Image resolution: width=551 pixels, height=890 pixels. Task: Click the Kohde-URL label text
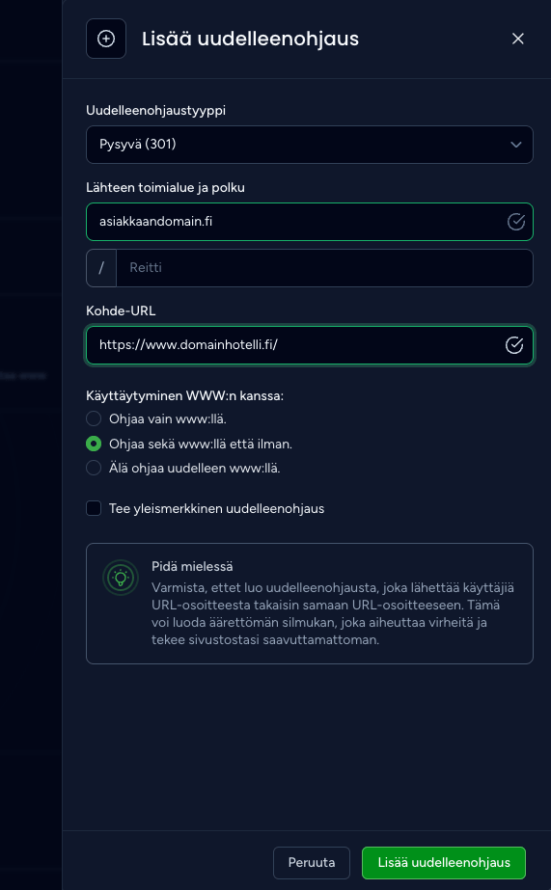(x=121, y=311)
